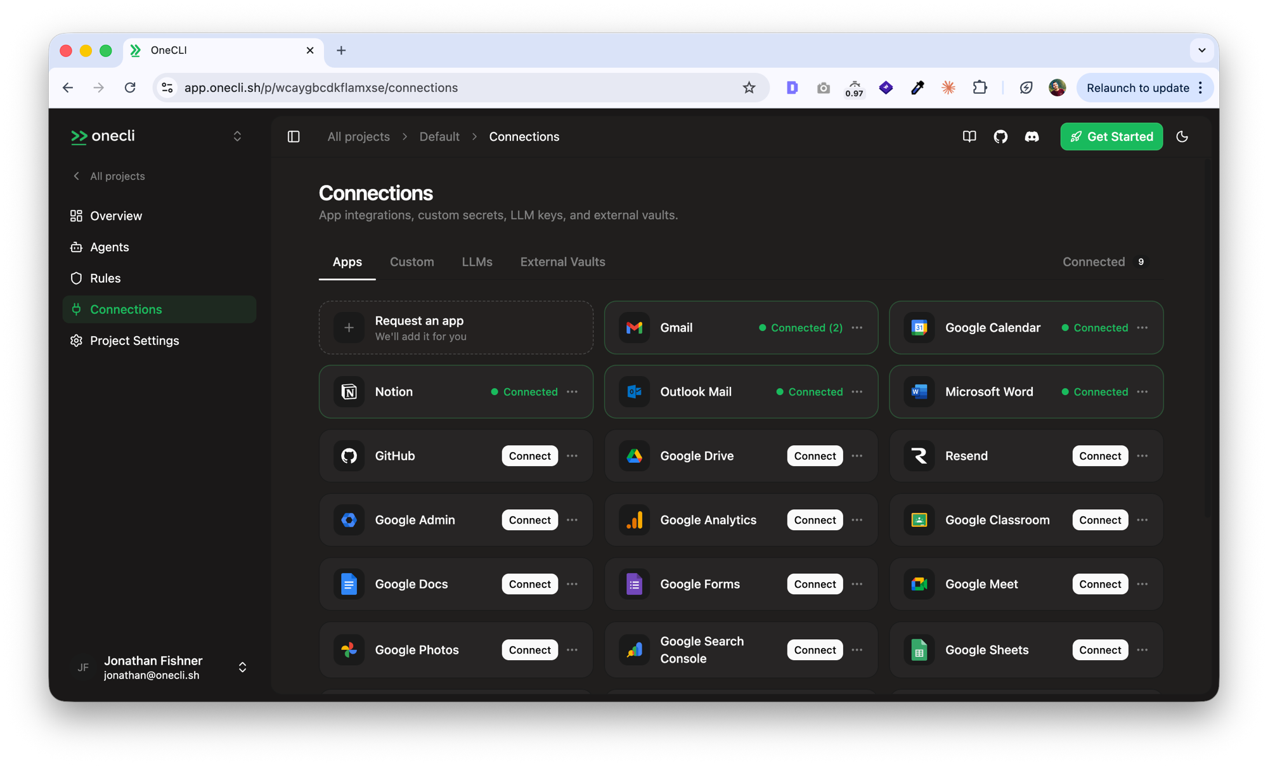Image resolution: width=1268 pixels, height=766 pixels.
Task: Click the Overview sidebar icon
Action: pos(77,216)
